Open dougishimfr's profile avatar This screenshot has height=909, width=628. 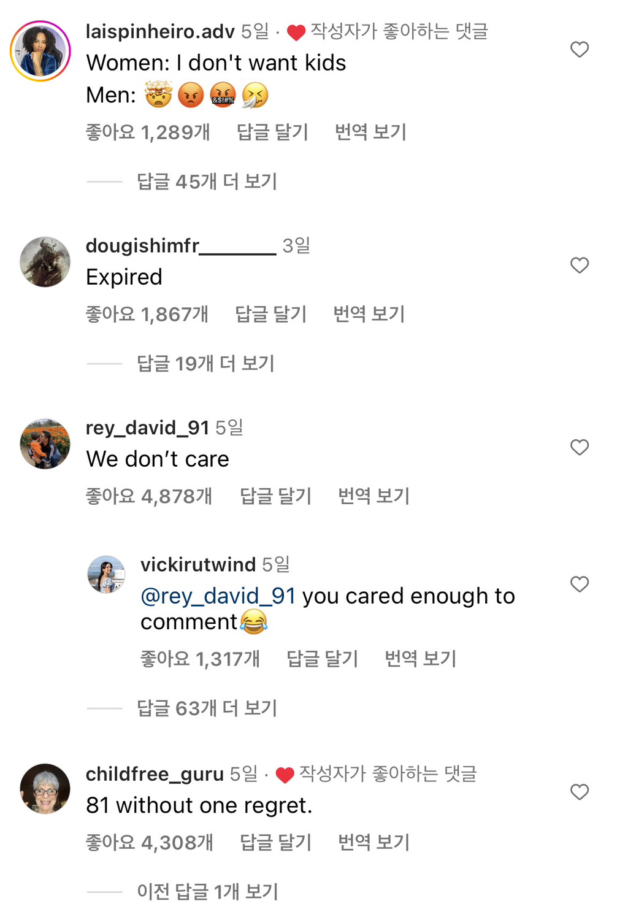click(x=45, y=261)
